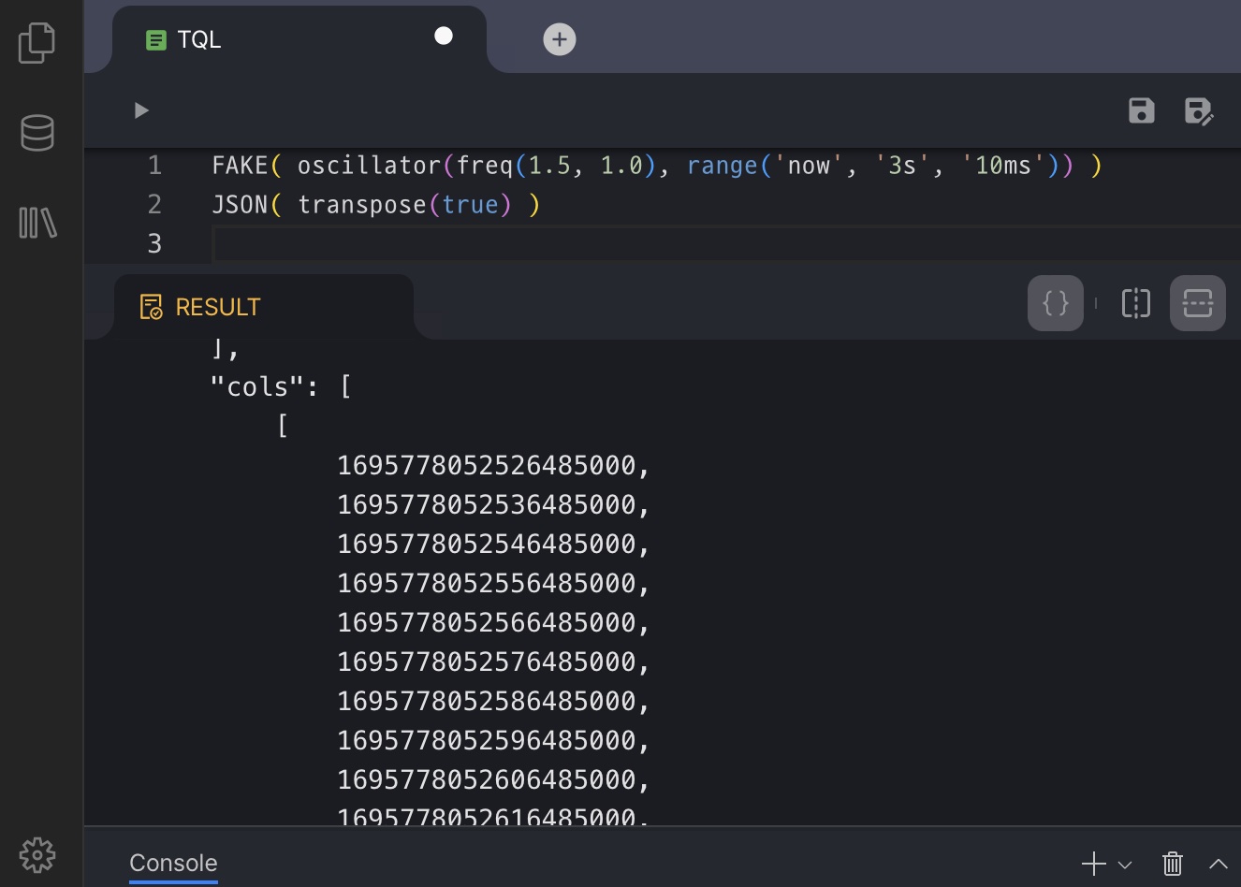This screenshot has height=887, width=1241.
Task: Add a new console with plus icon
Action: tap(1093, 864)
